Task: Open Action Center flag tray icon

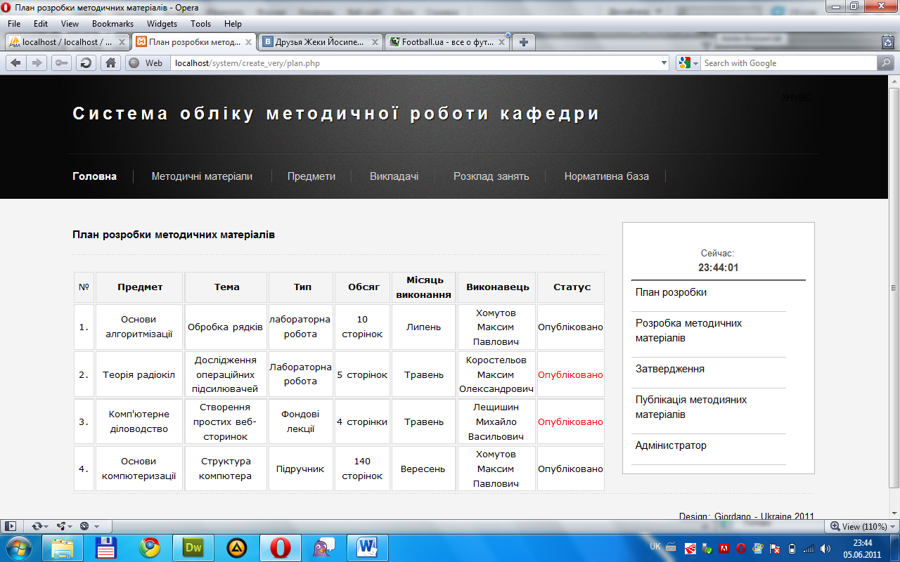Action: coord(775,548)
